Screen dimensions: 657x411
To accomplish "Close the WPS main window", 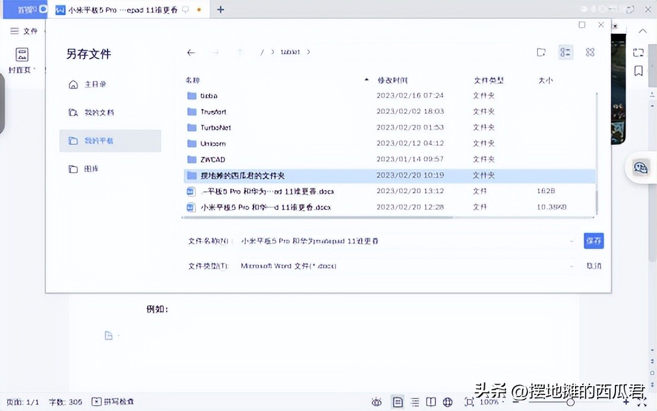I will 647,10.
